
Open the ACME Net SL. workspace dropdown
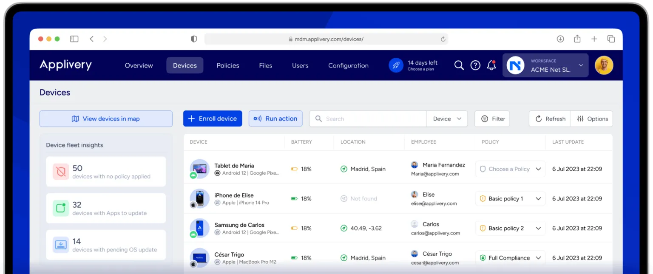coord(545,65)
